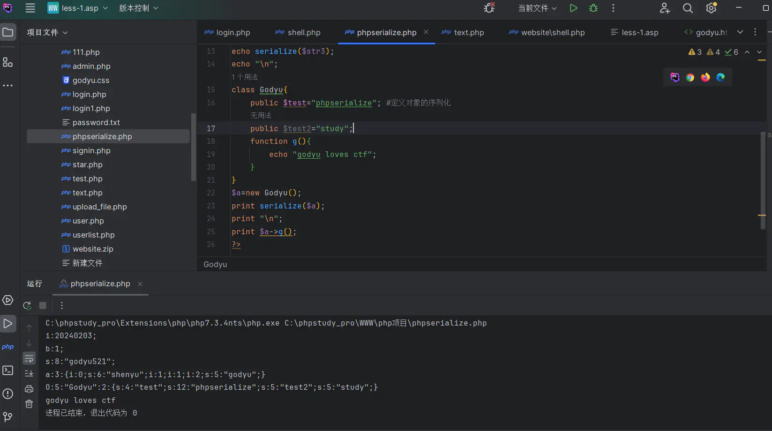The image size is (772, 431).
Task: Go to previous highlighted problem arrow
Action: click(747, 52)
